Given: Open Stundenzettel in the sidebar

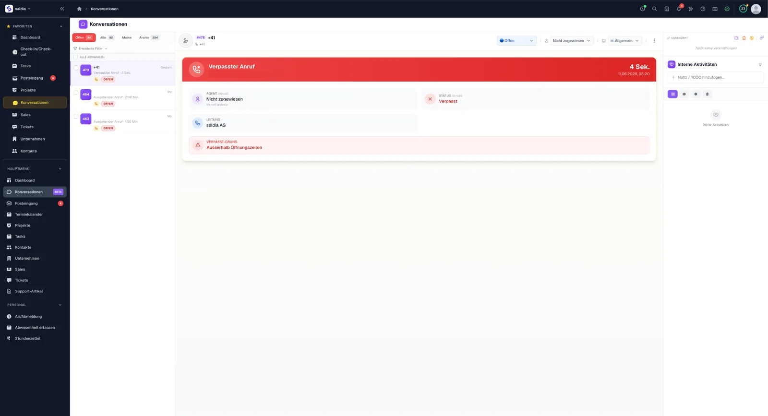Looking at the screenshot, I should point(27,338).
